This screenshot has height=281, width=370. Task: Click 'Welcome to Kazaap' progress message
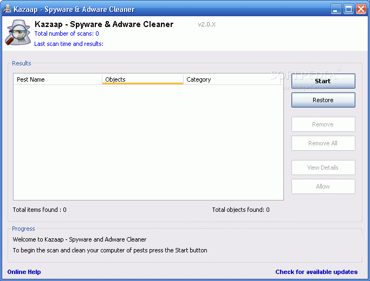[x=80, y=239]
